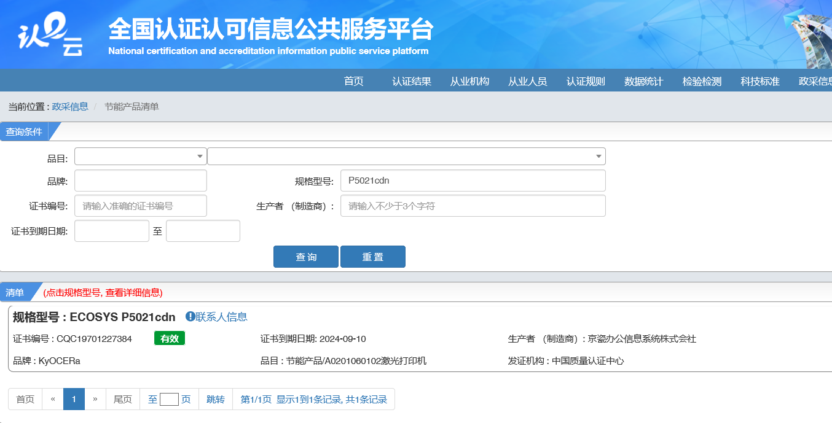Click the 第1/1页 record count text
The height and width of the screenshot is (423, 832).
[x=314, y=399]
